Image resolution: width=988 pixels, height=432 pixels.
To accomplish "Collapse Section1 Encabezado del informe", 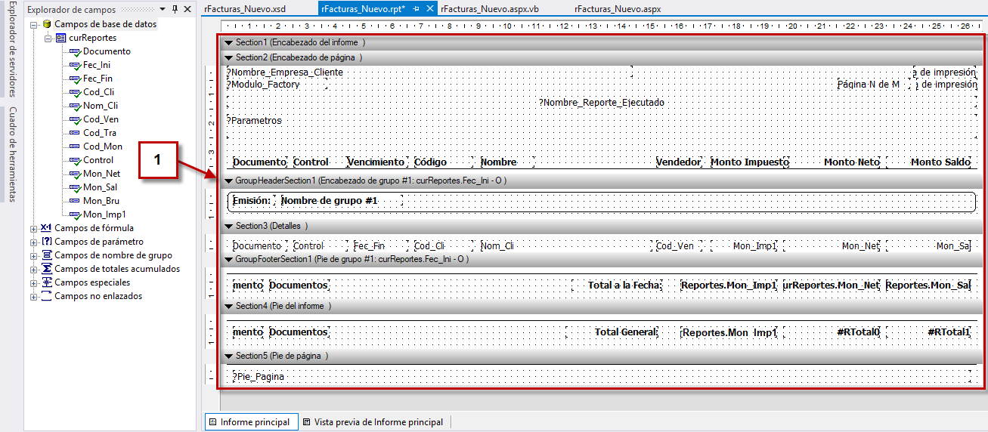I will [x=228, y=43].
